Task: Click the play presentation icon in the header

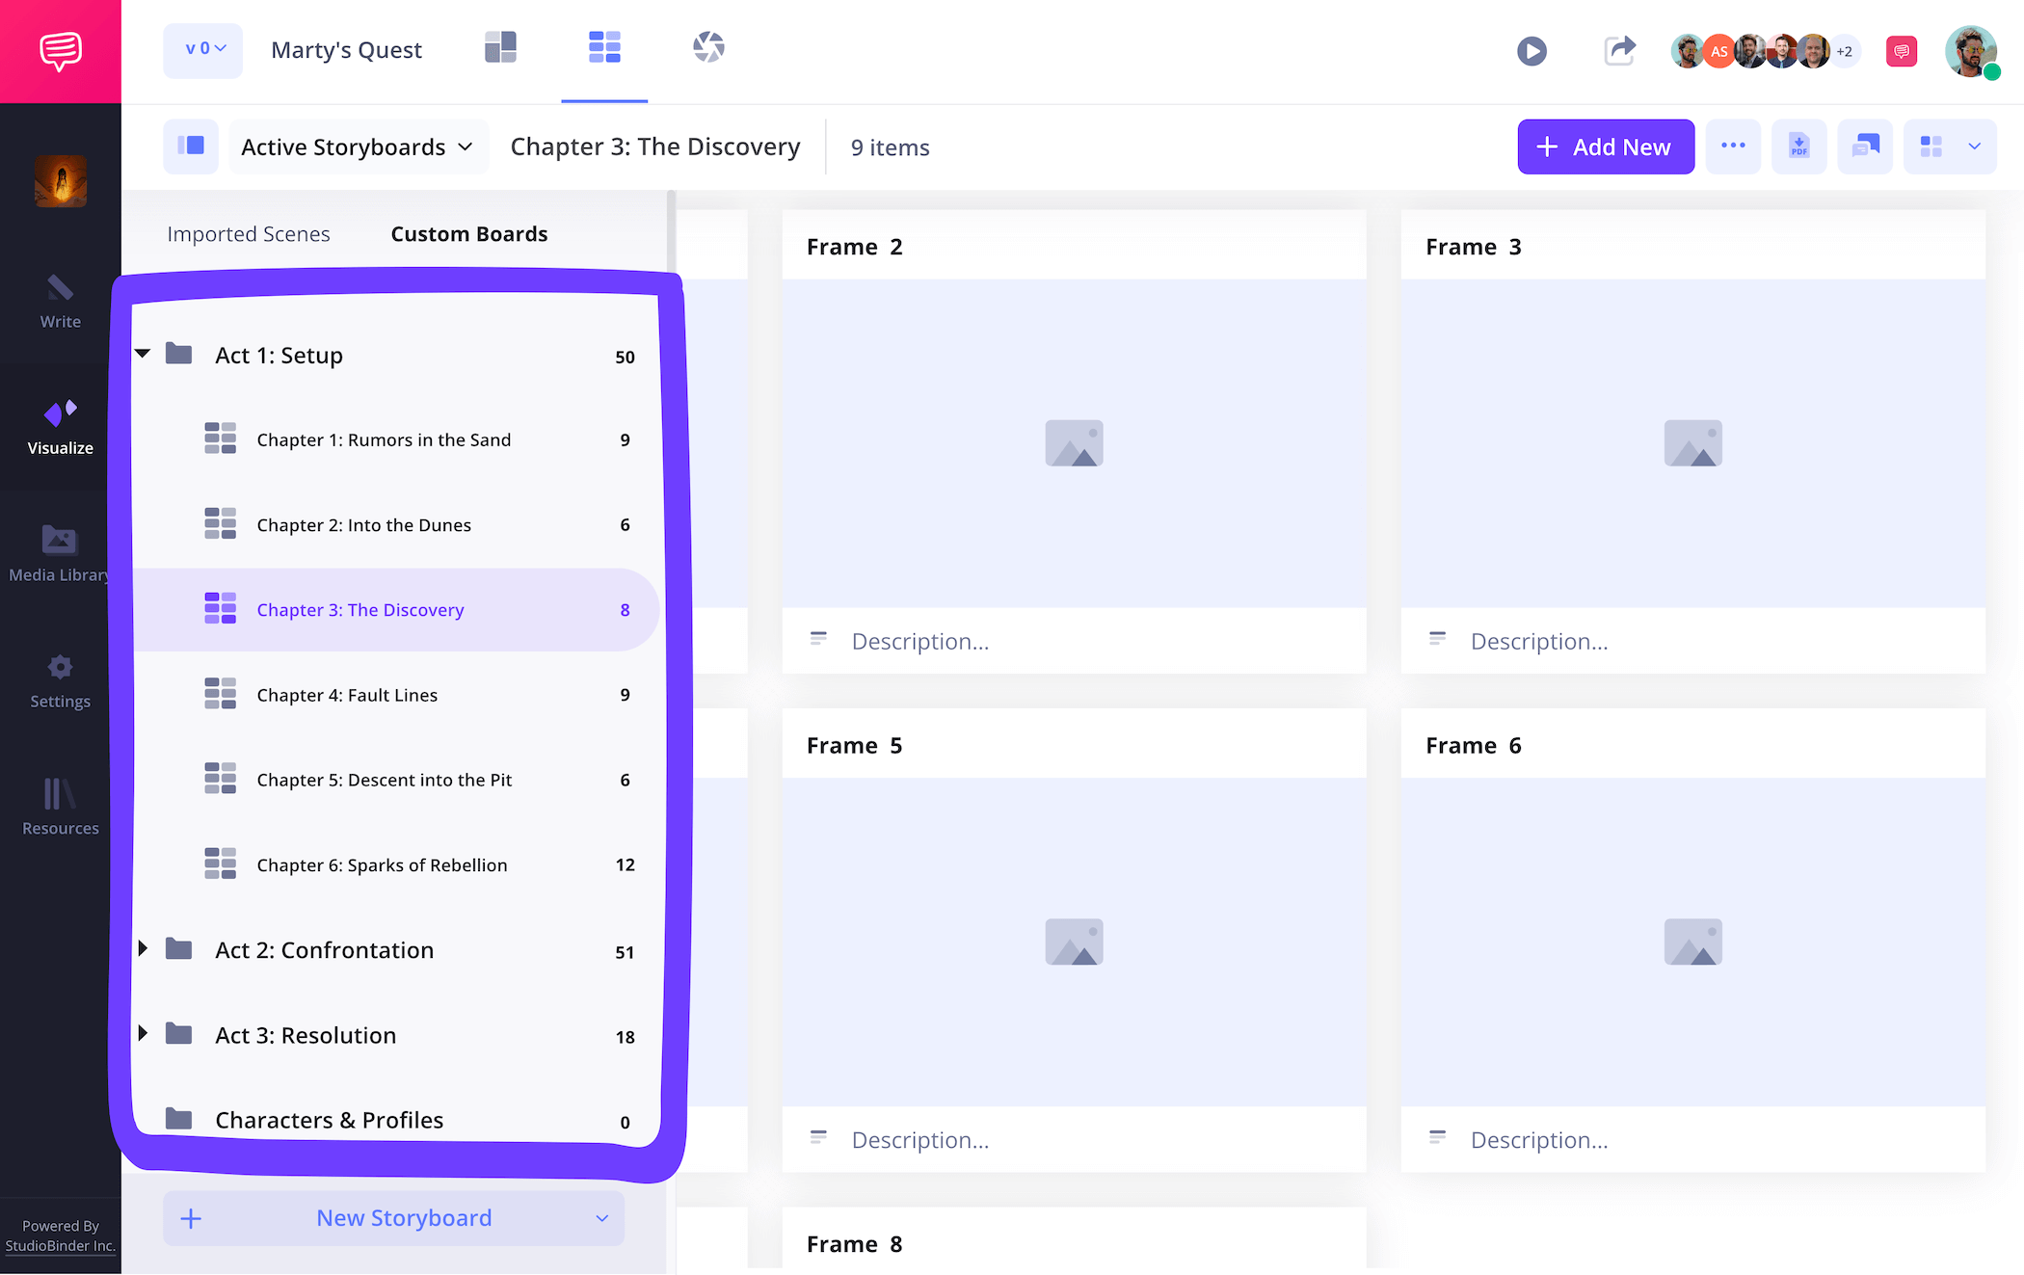Action: pos(1531,51)
